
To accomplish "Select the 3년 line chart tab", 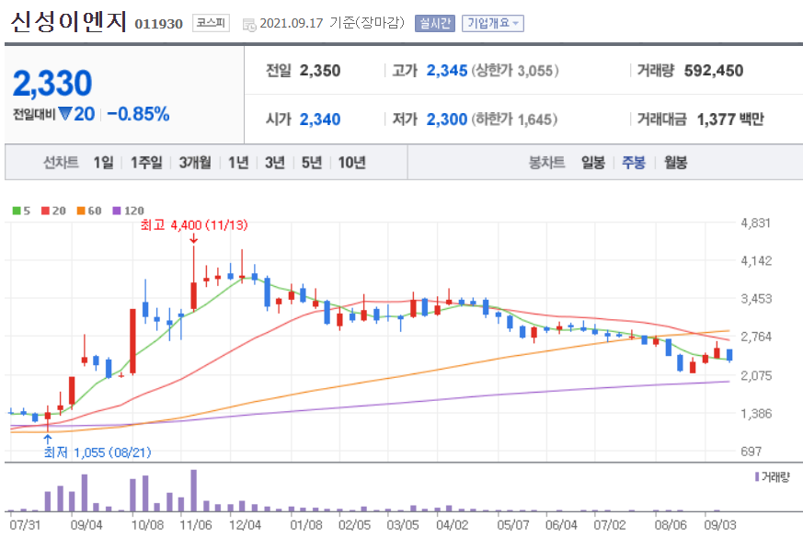I will [x=274, y=162].
